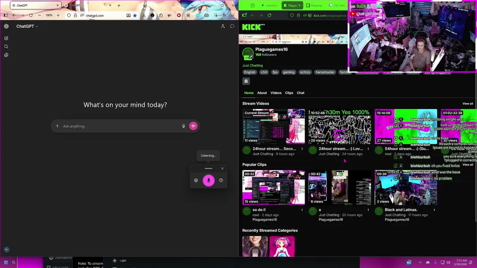
Task: Select the schizo tag
Action: pyautogui.click(x=305, y=72)
